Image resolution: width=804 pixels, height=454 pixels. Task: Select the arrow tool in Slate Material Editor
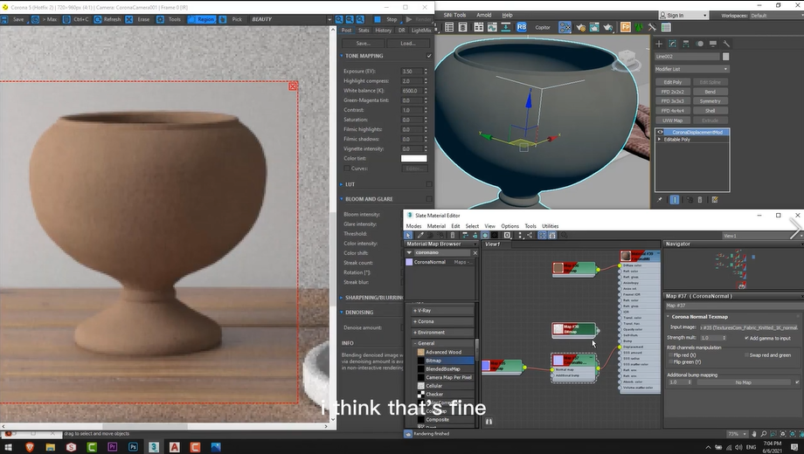(x=408, y=235)
